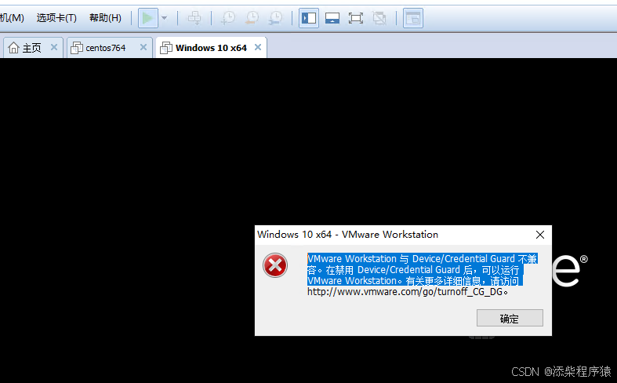
Task: Close the VMware Workstation error dialog
Action: pos(540,235)
